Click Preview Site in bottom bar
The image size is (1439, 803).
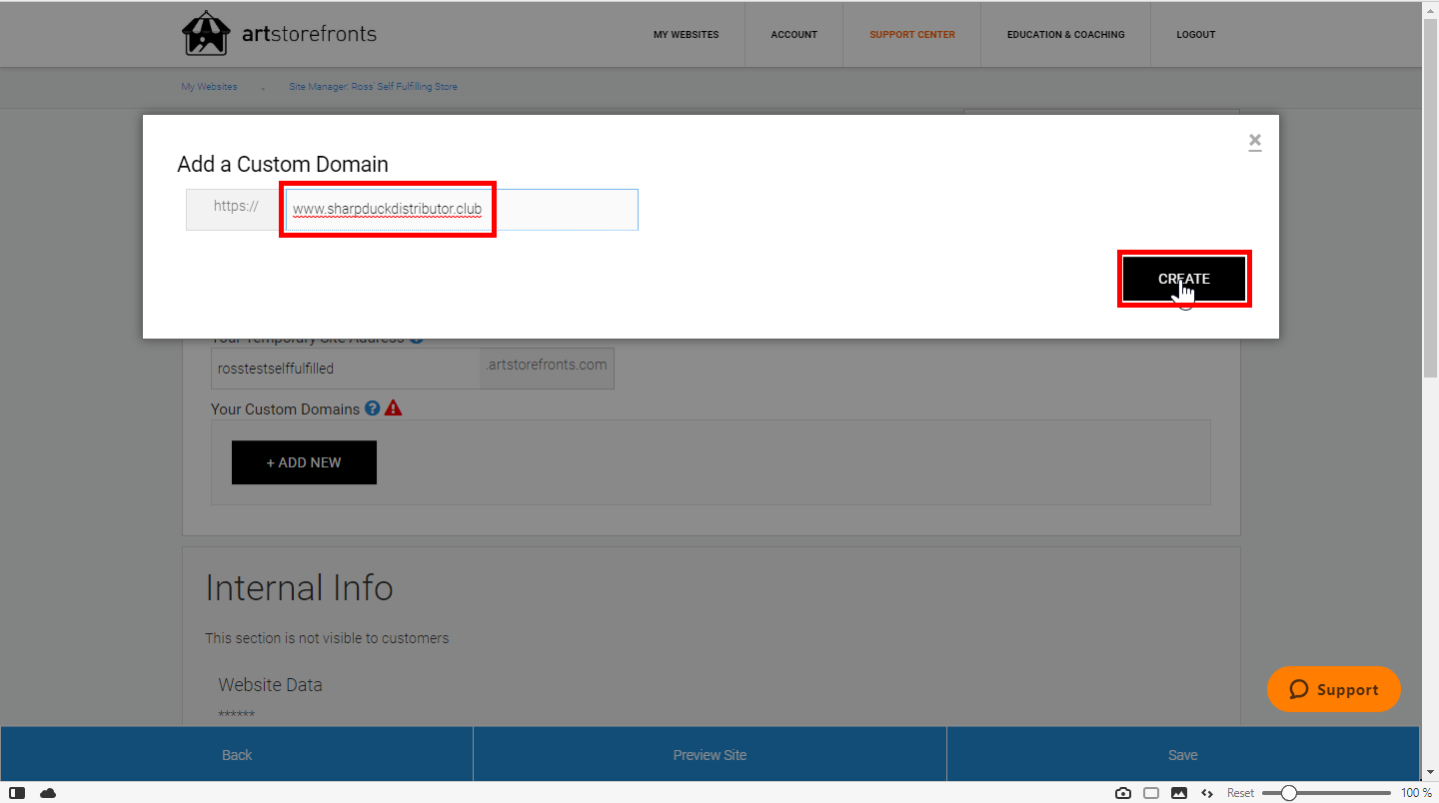[710, 754]
